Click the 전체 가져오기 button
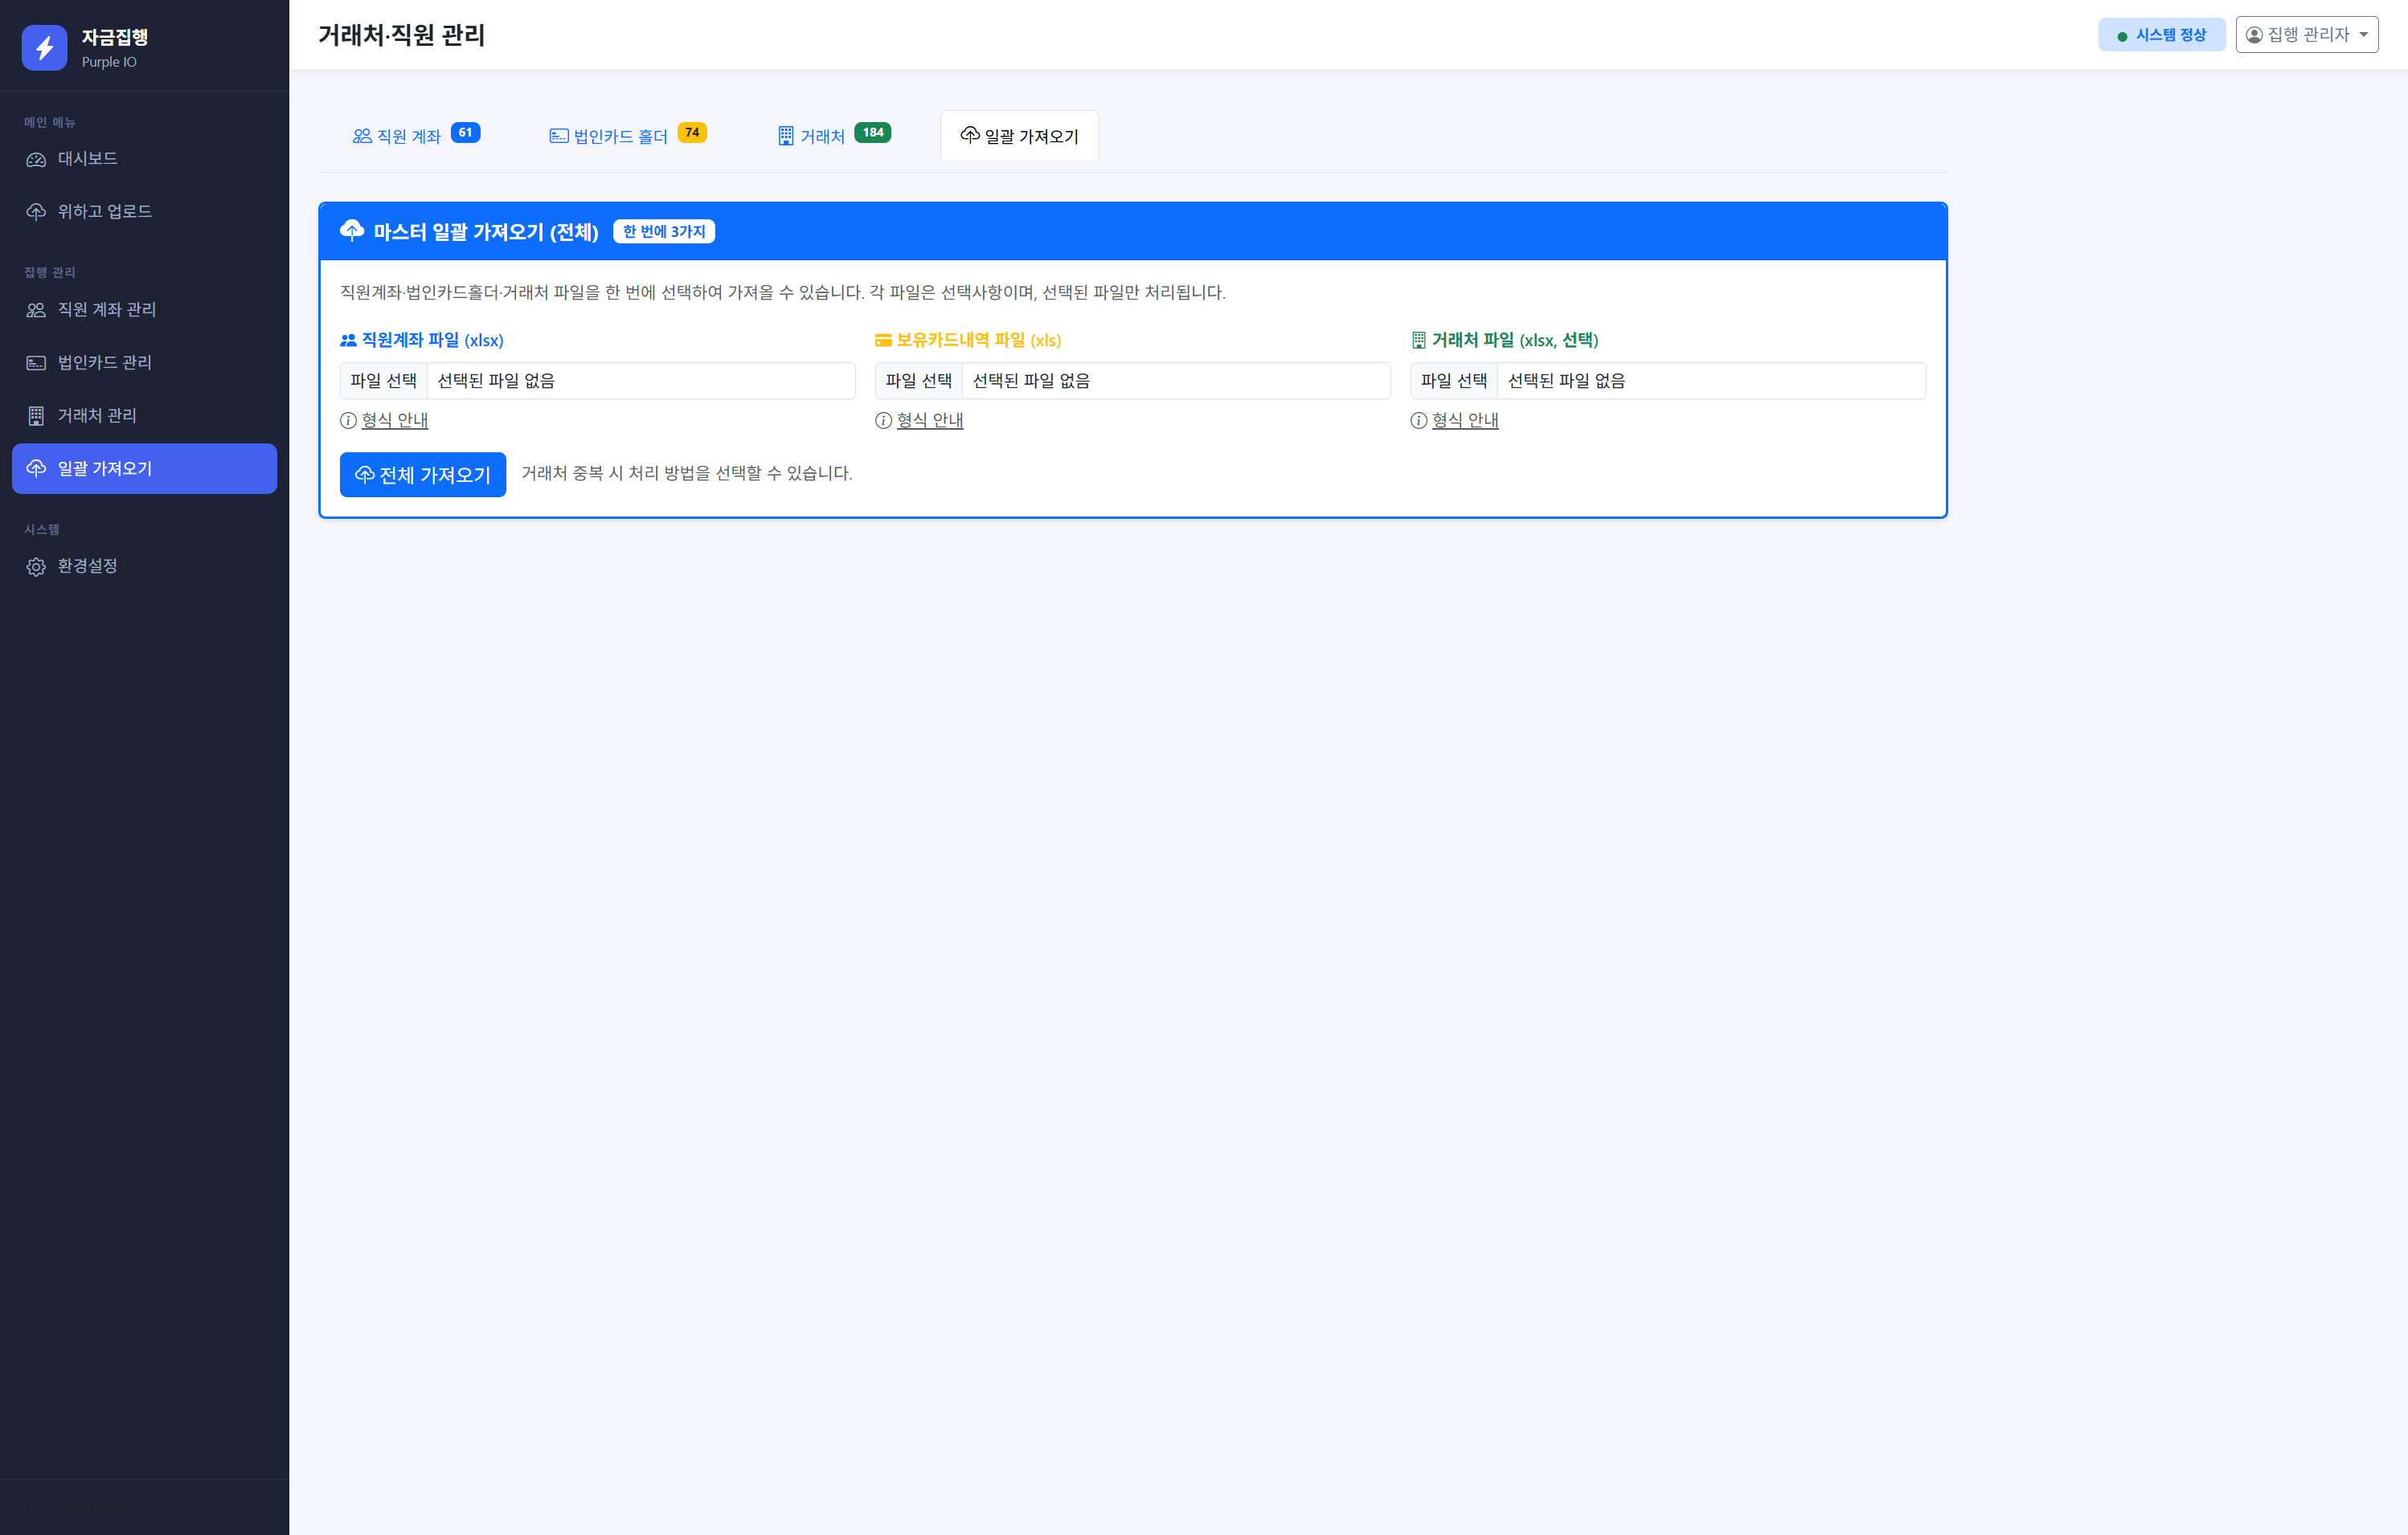Image resolution: width=2408 pixels, height=1535 pixels. tap(422, 475)
